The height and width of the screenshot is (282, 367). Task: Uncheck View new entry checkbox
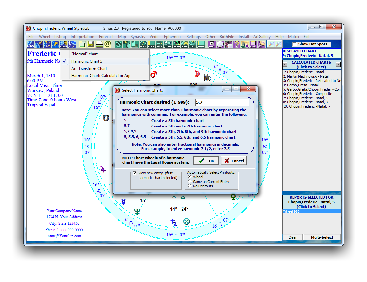135,173
